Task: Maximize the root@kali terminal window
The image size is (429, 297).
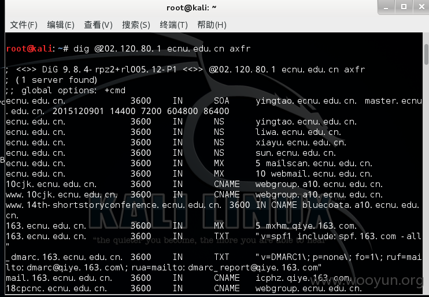Action: (x=404, y=7)
